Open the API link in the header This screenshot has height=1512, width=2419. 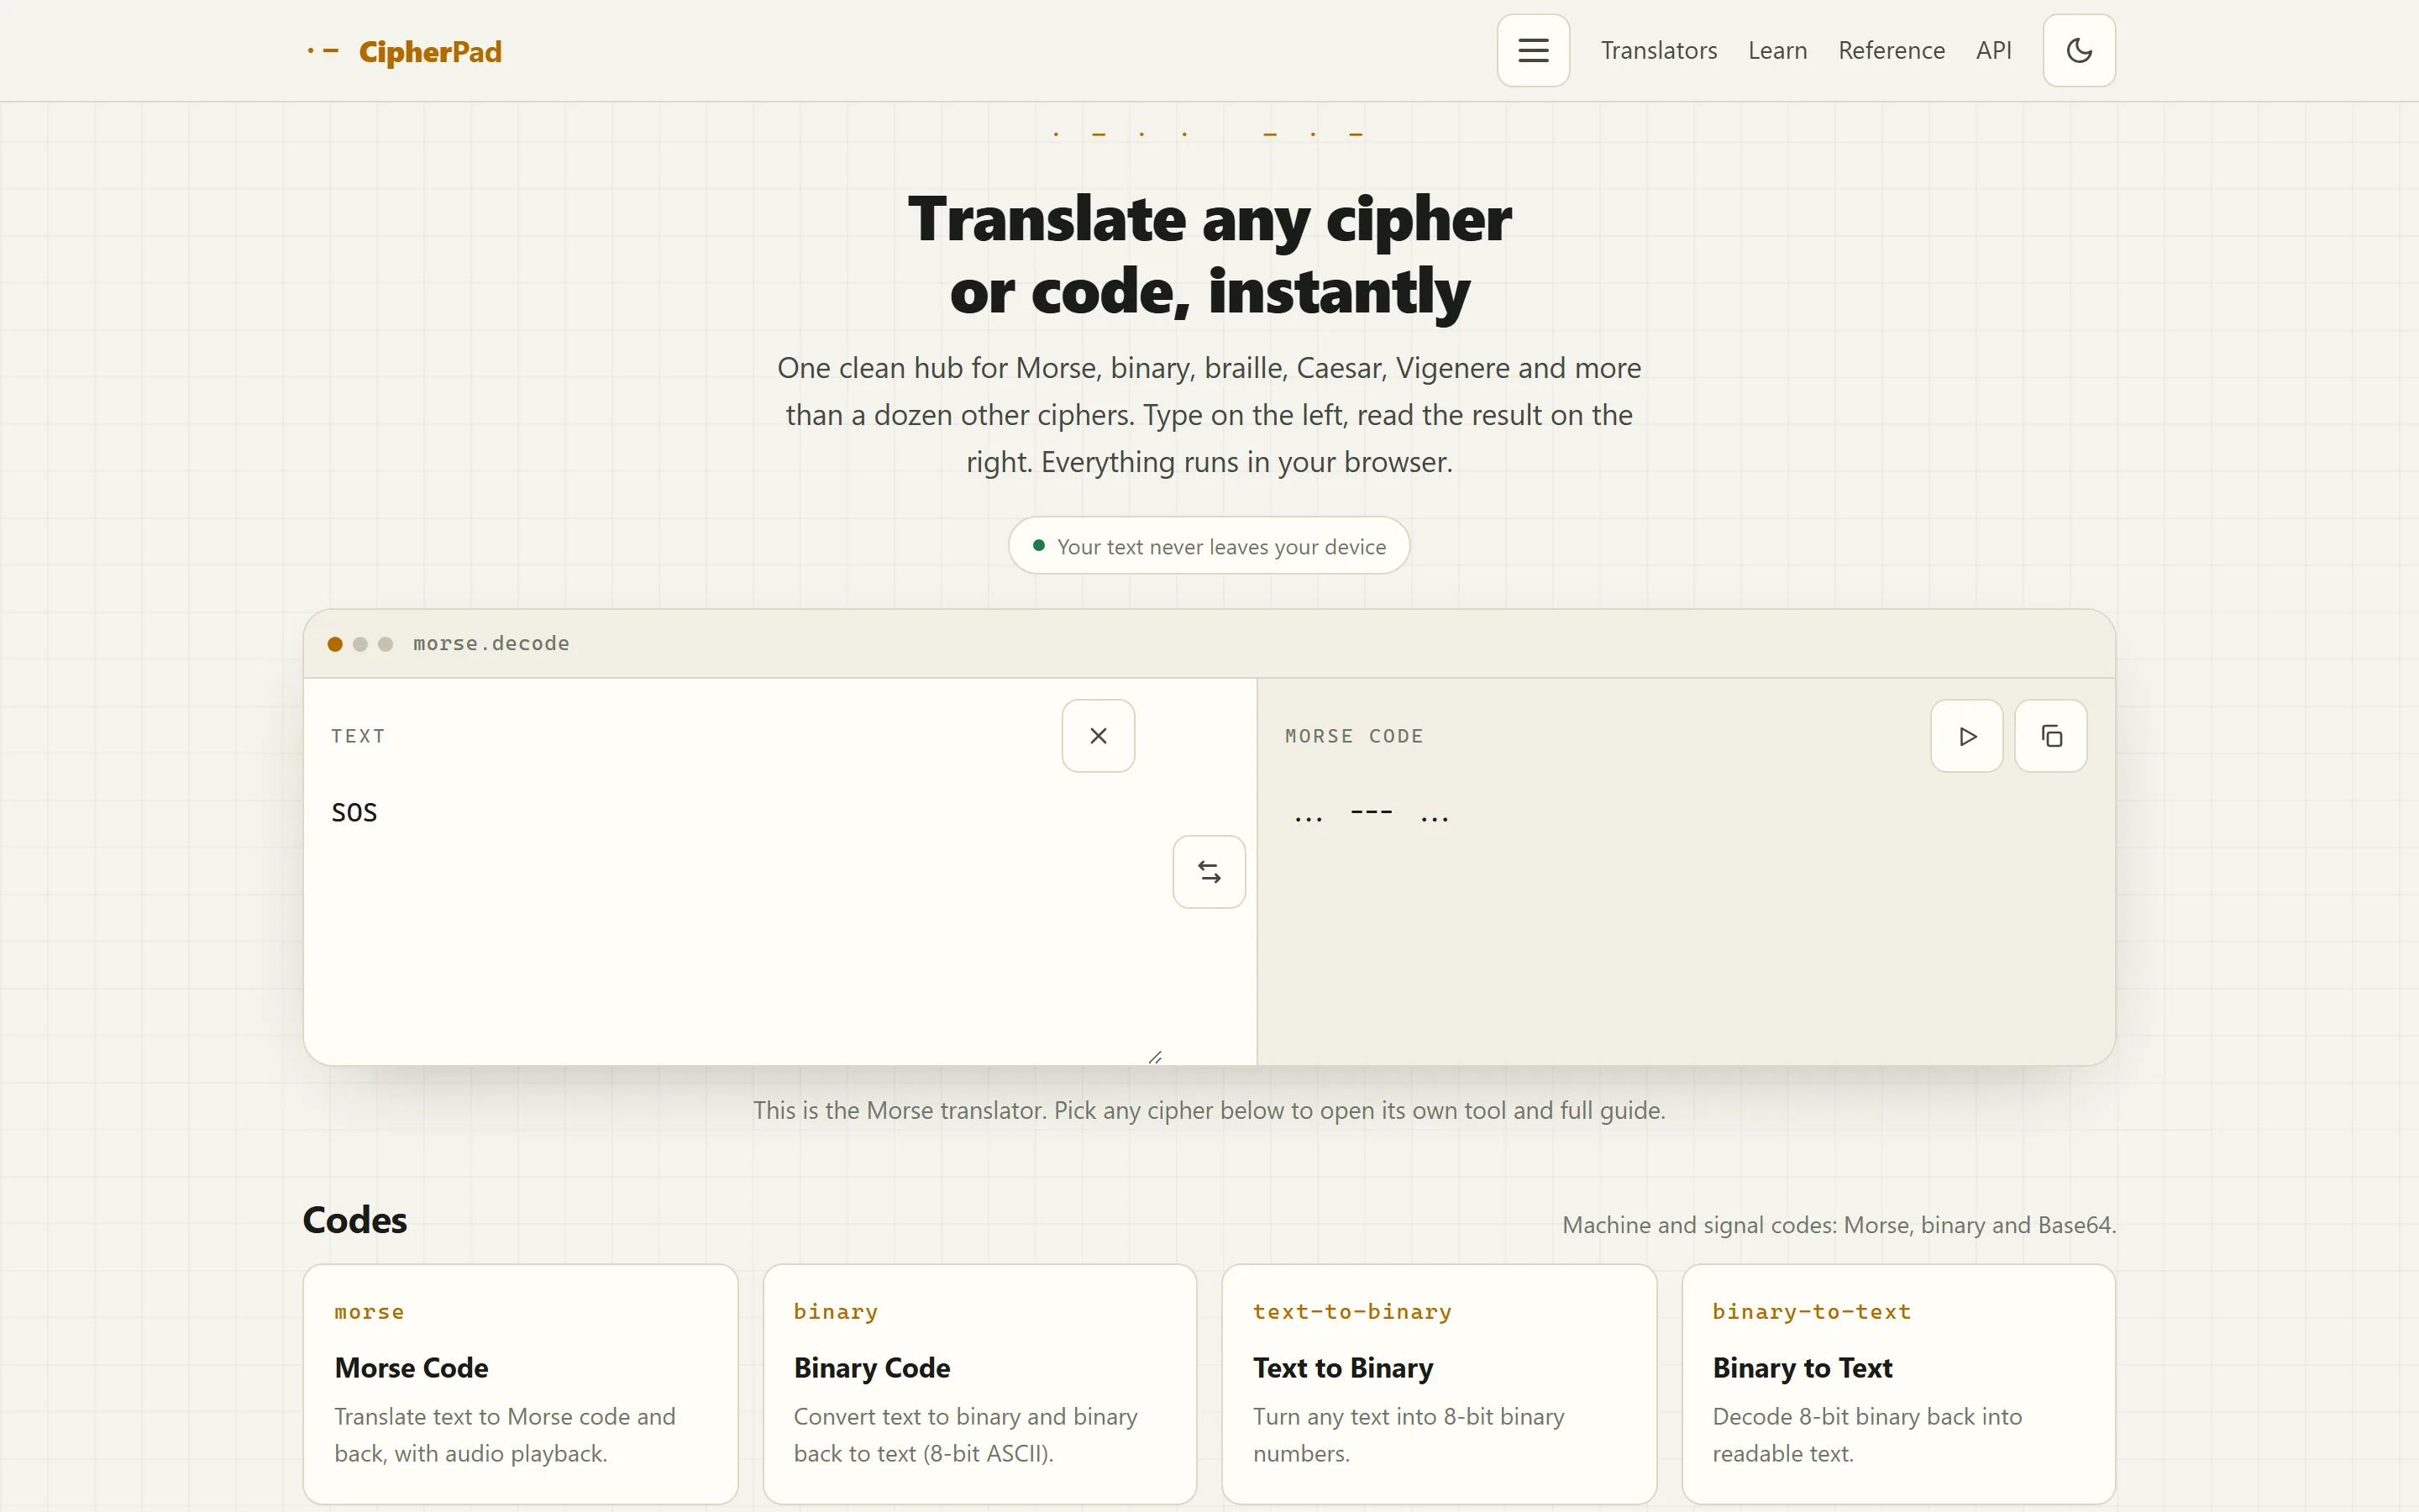point(1993,50)
